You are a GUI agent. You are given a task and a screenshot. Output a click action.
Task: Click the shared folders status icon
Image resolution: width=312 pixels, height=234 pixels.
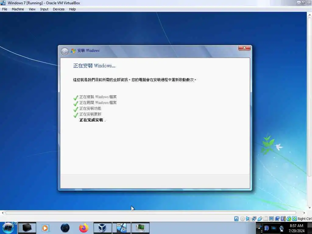(x=265, y=219)
